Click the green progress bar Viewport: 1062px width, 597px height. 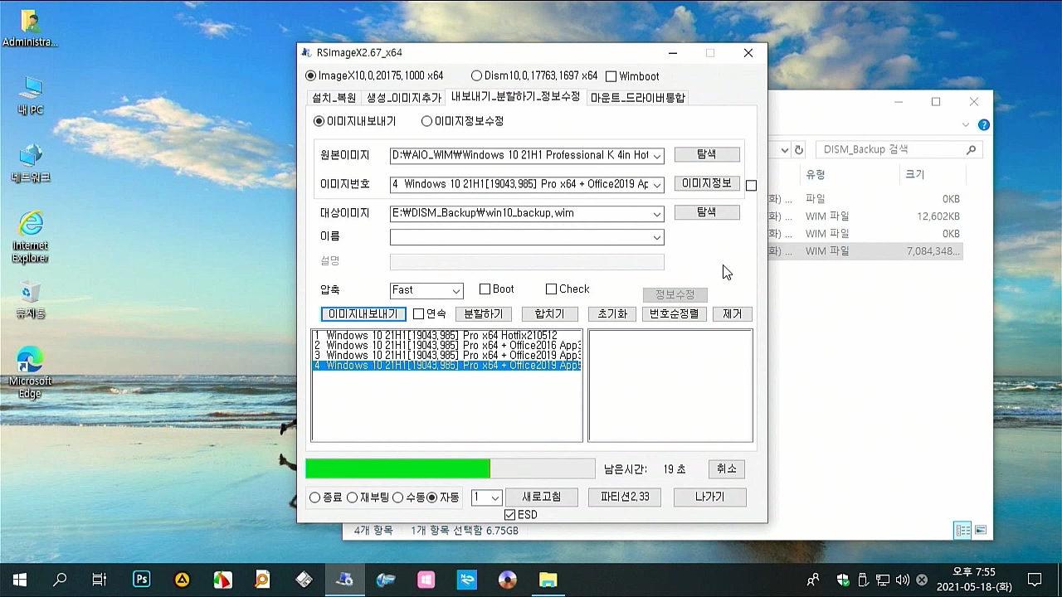(x=450, y=469)
